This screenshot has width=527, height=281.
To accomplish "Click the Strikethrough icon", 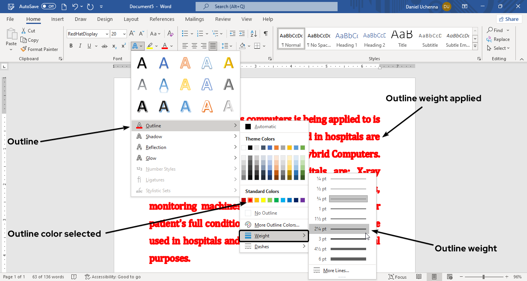I will pyautogui.click(x=104, y=46).
